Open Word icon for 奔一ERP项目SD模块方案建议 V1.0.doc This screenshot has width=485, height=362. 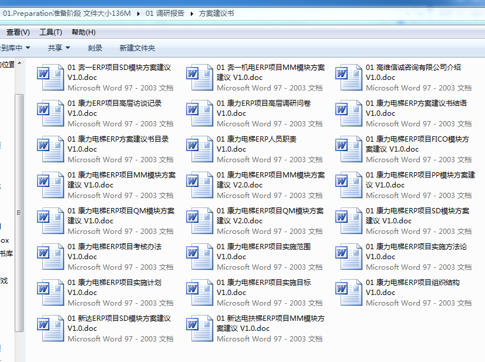coord(50,77)
